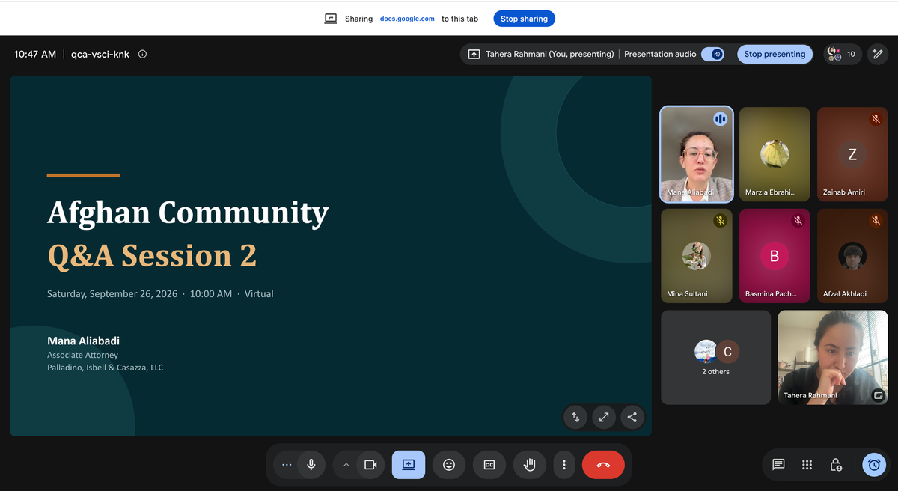Click the swap layout arrows on presentation
This screenshot has width=898, height=491.
coord(575,417)
